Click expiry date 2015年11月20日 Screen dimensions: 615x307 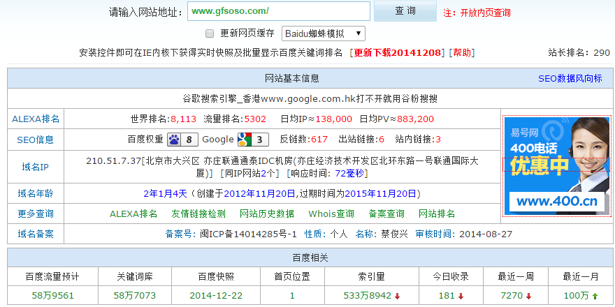tap(380, 193)
